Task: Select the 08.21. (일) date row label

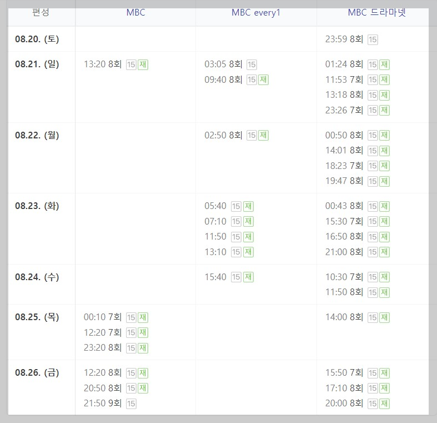Action: 37,64
